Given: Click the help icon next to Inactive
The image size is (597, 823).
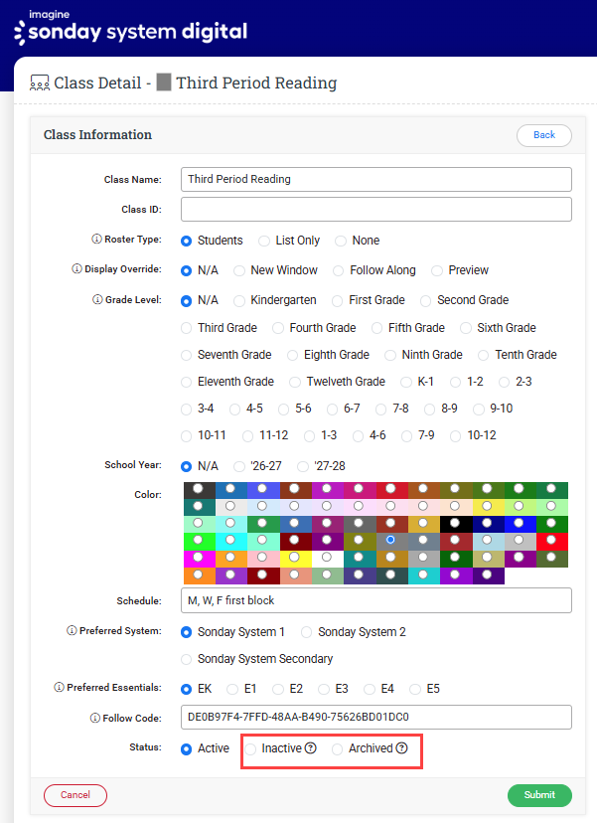Looking at the screenshot, I should pyautogui.click(x=311, y=747).
